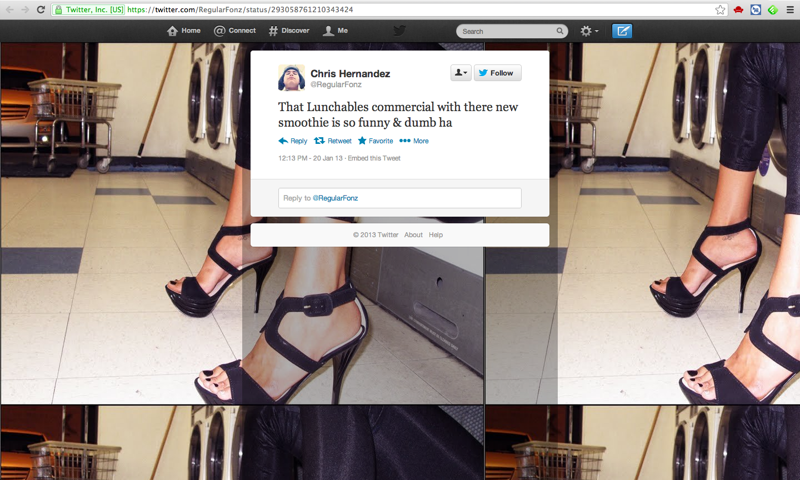Click the green padlock security icon
The image size is (800, 480).
[58, 9]
